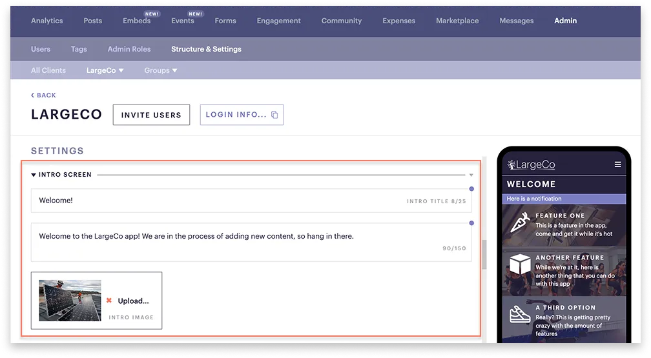Screen dimensions: 651x358
Task: Switch to the Events tab
Action: pyautogui.click(x=183, y=21)
